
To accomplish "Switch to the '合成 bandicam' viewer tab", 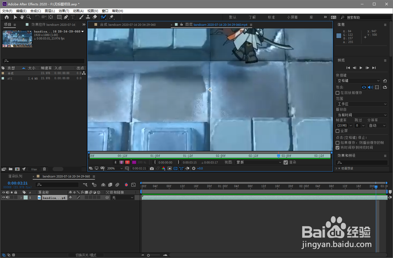I will [x=128, y=25].
